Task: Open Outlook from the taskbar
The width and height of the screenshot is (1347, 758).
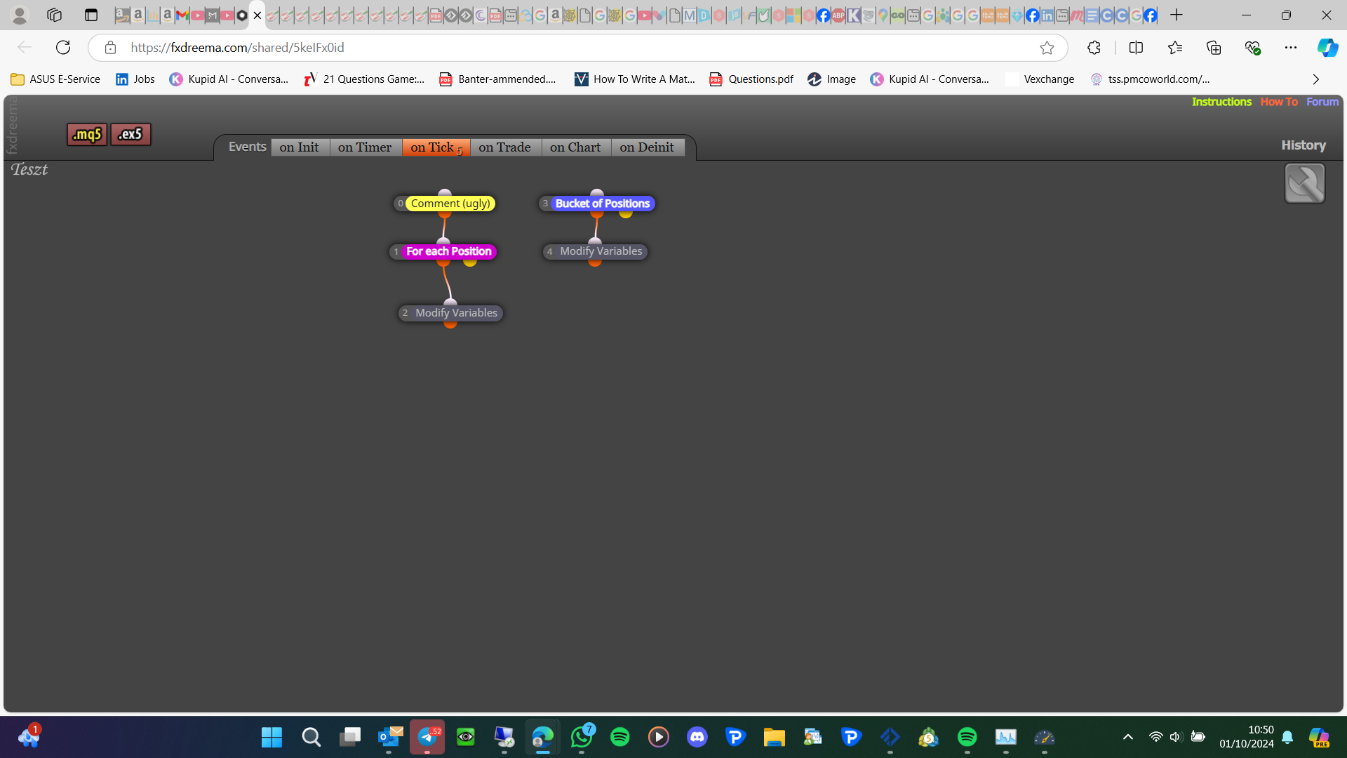Action: (x=389, y=737)
